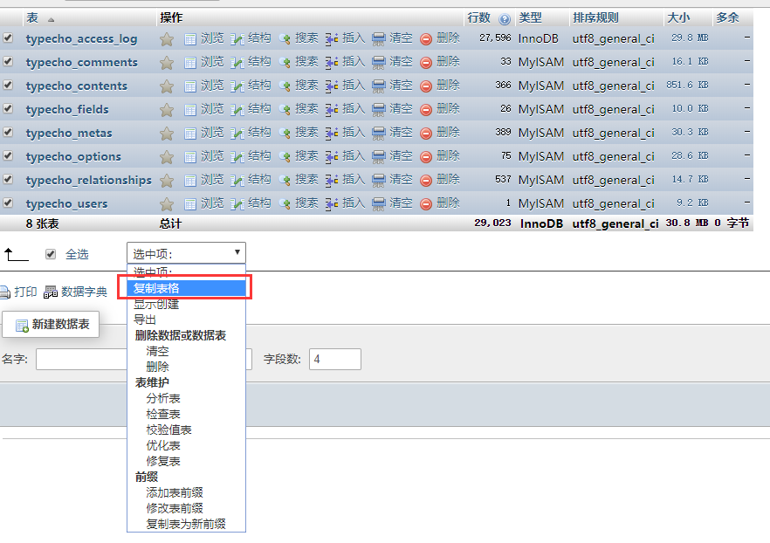Click 排序规则 column header

pyautogui.click(x=595, y=17)
